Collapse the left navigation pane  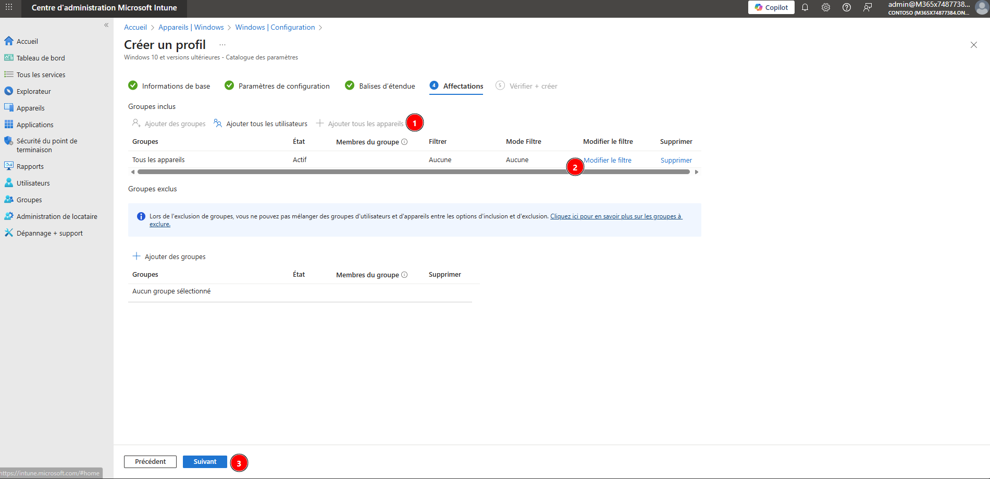click(x=106, y=25)
